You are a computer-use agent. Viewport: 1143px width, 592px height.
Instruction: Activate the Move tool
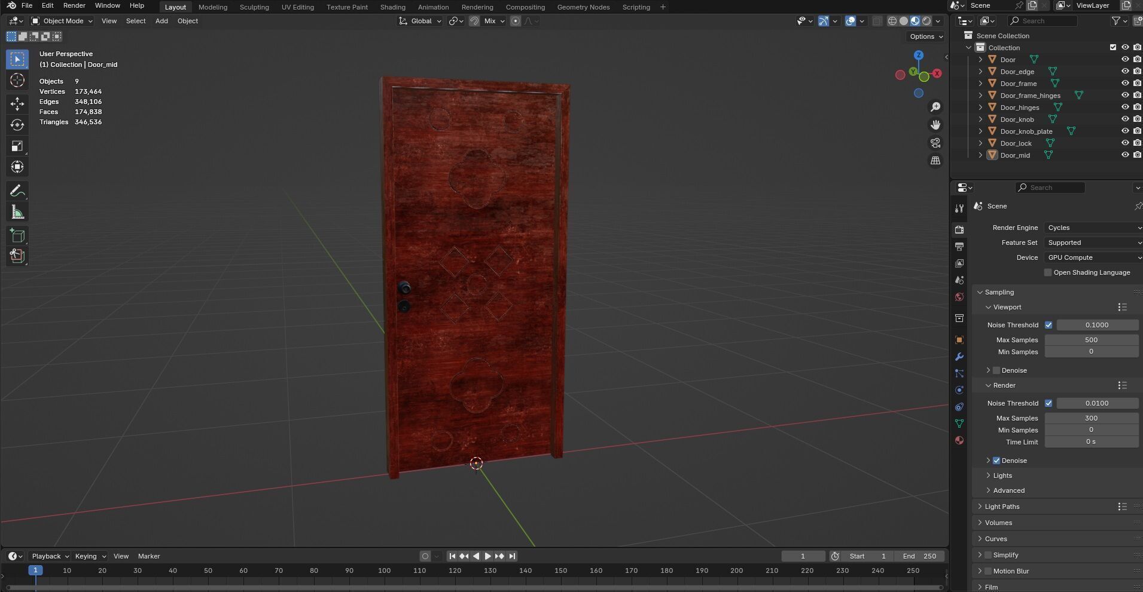point(17,104)
